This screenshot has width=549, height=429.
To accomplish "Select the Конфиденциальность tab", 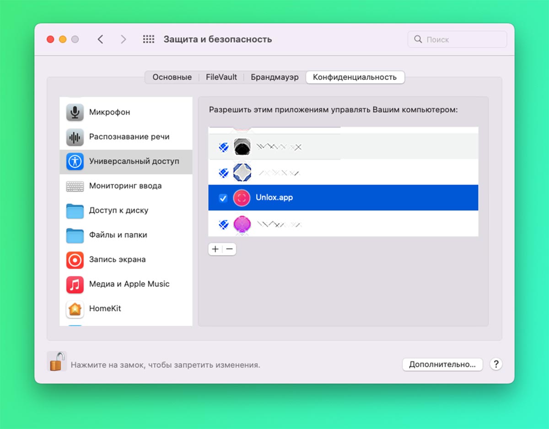I will (x=355, y=77).
